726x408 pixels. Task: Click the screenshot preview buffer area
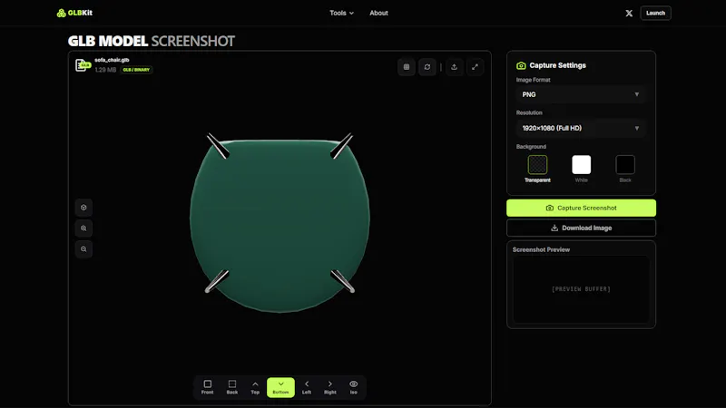pos(581,289)
